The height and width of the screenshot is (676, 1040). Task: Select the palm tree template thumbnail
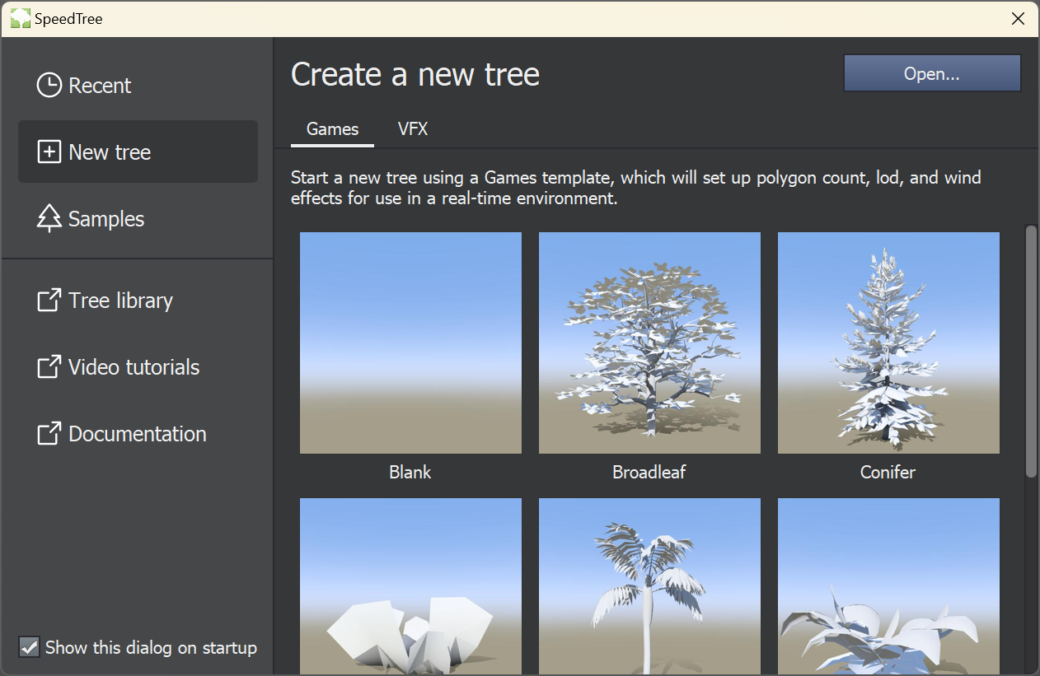pyautogui.click(x=649, y=585)
